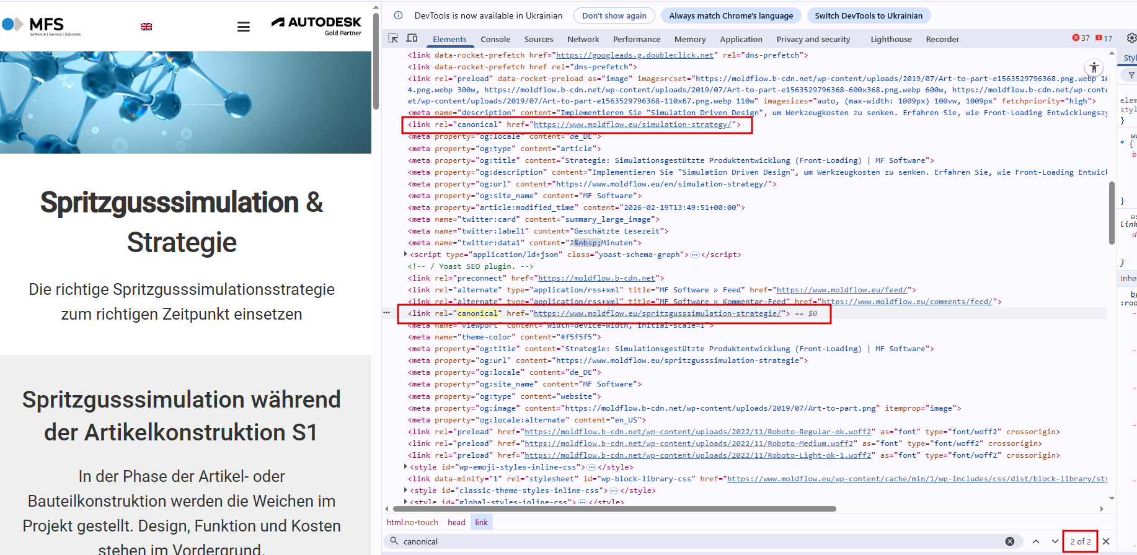Toggle the device toolbar icon

pos(412,38)
